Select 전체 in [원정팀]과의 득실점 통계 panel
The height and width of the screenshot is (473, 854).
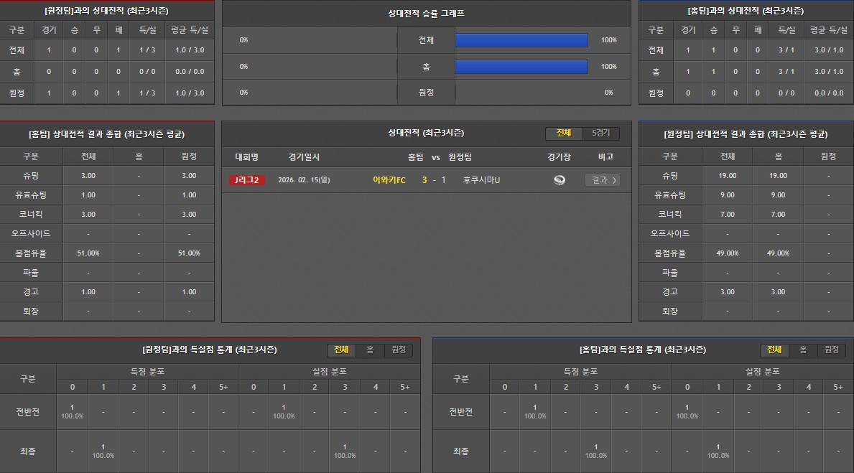click(x=342, y=350)
